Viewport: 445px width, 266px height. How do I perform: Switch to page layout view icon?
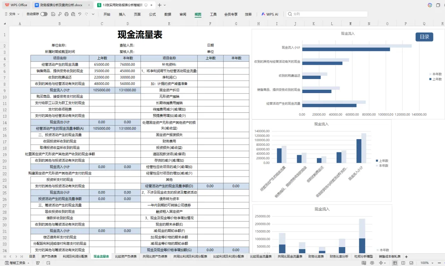pos(403,263)
